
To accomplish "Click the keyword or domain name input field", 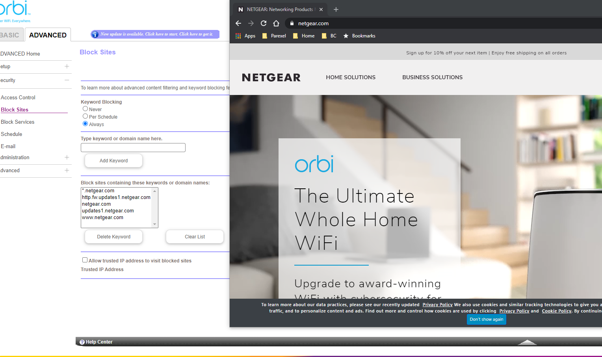I will tap(133, 147).
